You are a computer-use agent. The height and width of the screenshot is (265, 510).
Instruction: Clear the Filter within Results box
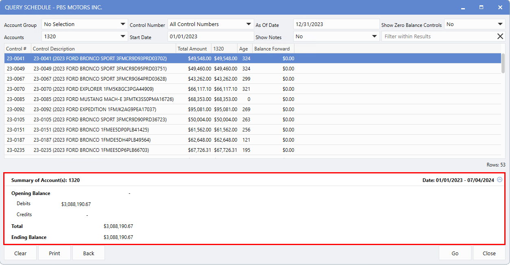[500, 36]
